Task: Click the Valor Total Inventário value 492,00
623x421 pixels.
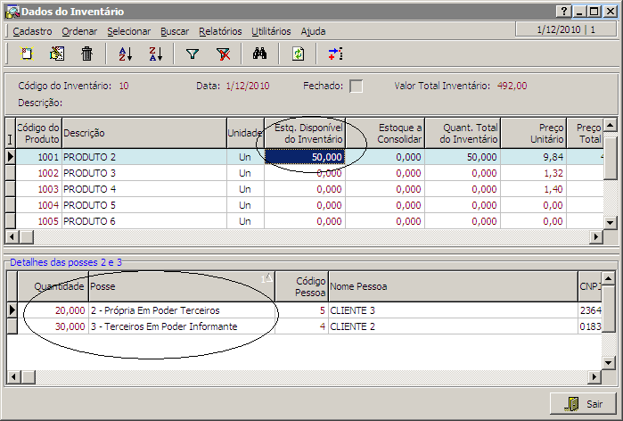Action: (x=512, y=86)
